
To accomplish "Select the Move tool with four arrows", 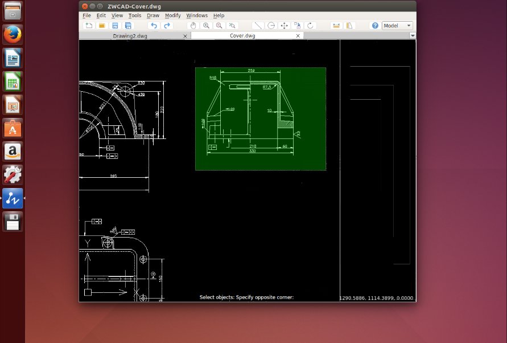I will point(284,26).
